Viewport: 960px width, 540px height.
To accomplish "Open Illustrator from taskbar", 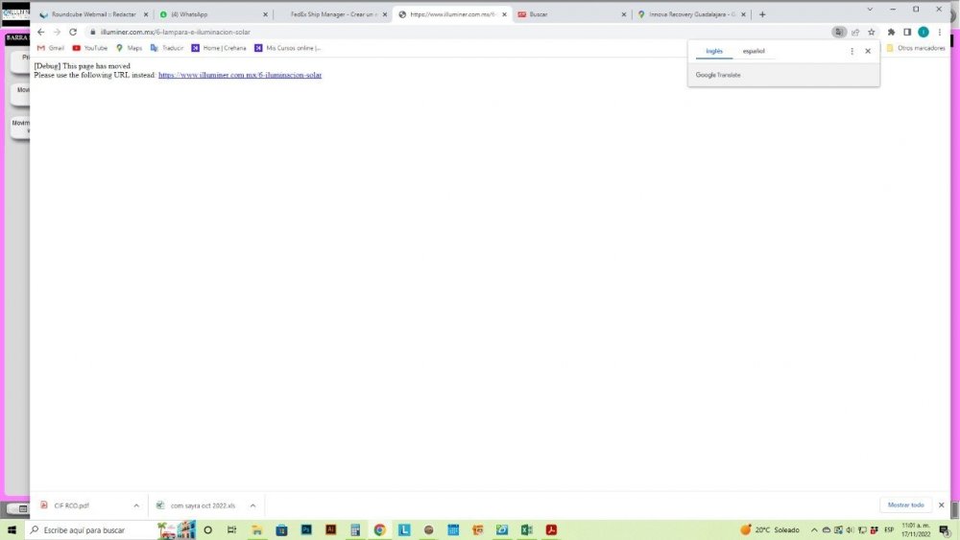I will 330,530.
